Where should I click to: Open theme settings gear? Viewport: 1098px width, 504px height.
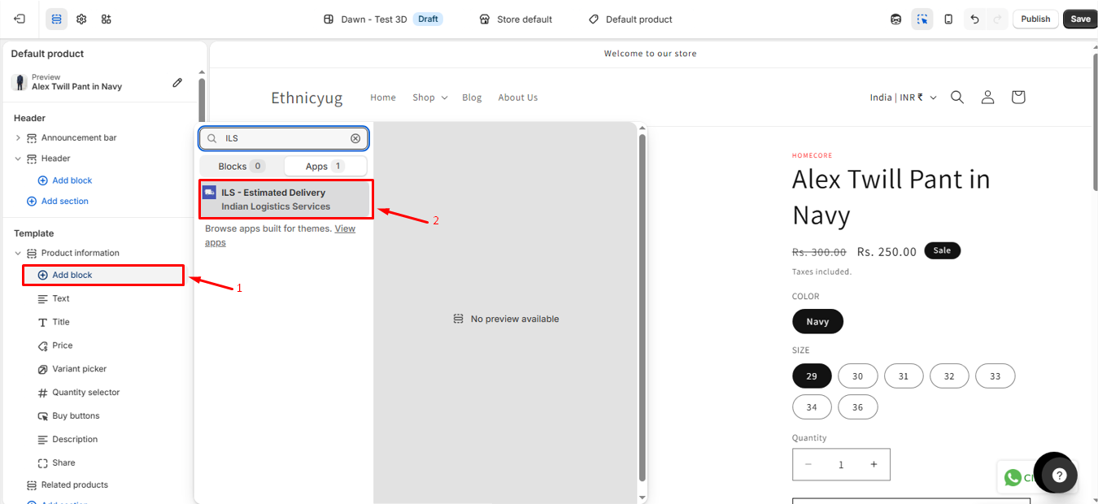81,18
